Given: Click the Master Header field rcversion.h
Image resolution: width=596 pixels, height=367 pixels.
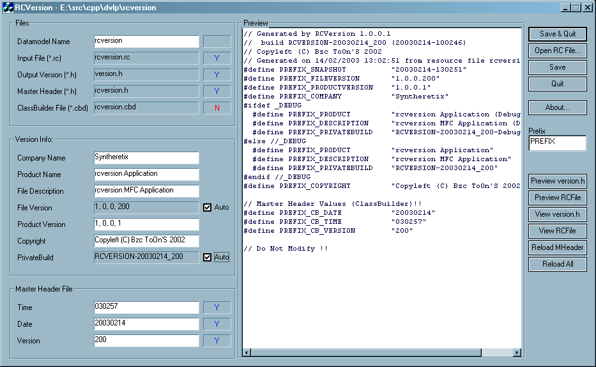Looking at the screenshot, I should coord(146,91).
